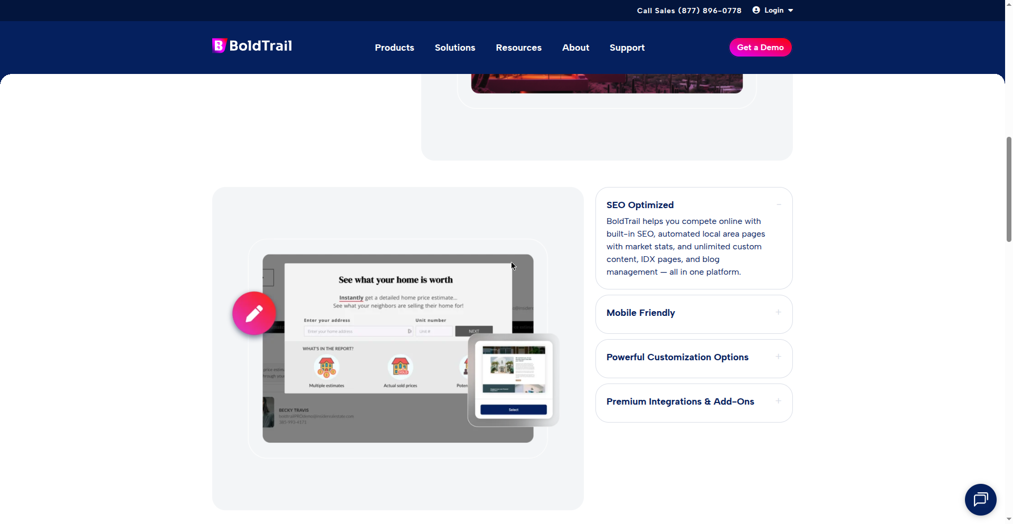Click the BoldTrail logo

(x=252, y=46)
